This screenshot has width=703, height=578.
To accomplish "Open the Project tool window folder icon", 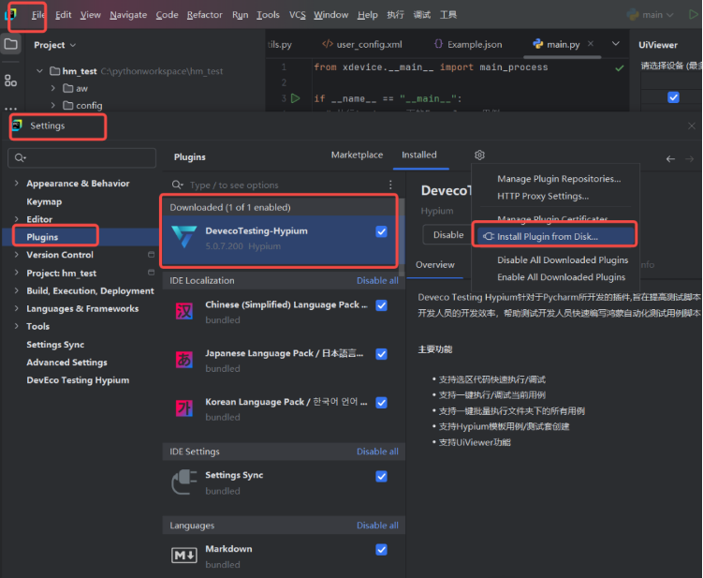I will coord(10,44).
